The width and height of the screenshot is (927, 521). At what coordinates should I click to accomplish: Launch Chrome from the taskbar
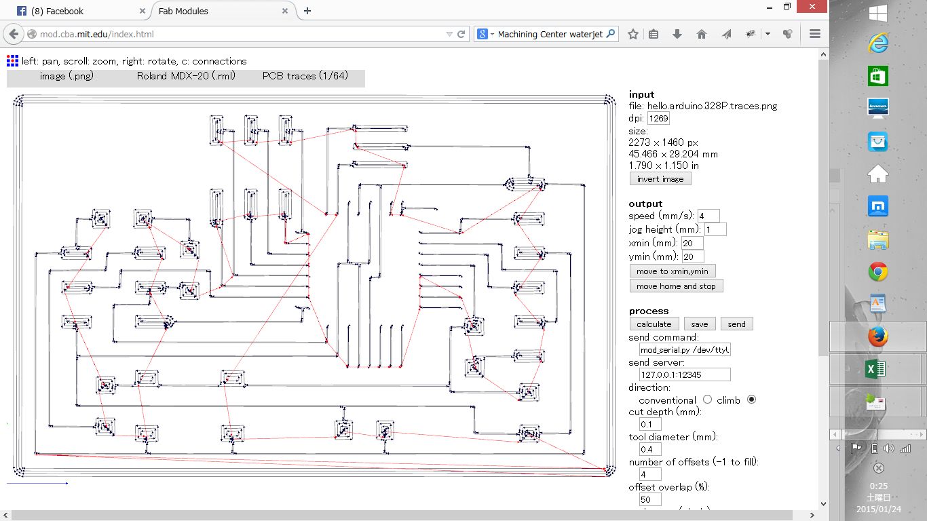pos(877,272)
